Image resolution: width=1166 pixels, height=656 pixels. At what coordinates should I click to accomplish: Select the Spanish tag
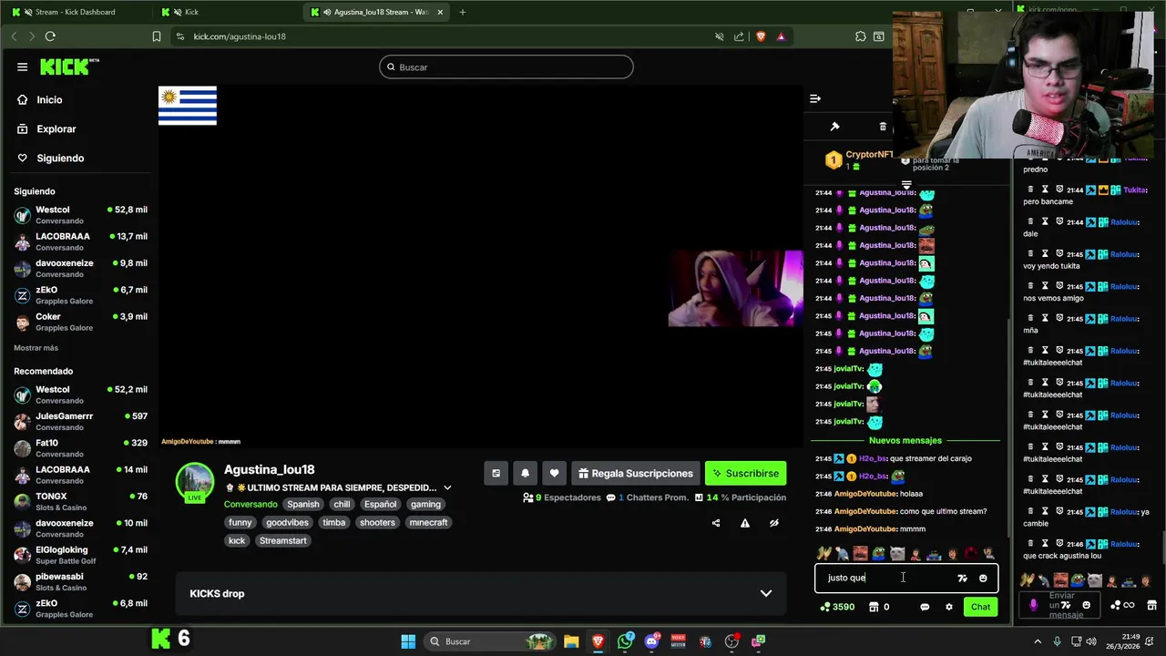[x=303, y=504]
